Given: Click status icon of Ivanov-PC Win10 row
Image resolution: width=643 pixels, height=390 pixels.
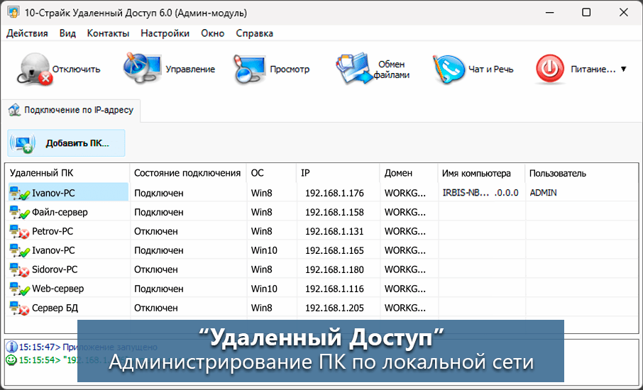Looking at the screenshot, I should [x=20, y=250].
